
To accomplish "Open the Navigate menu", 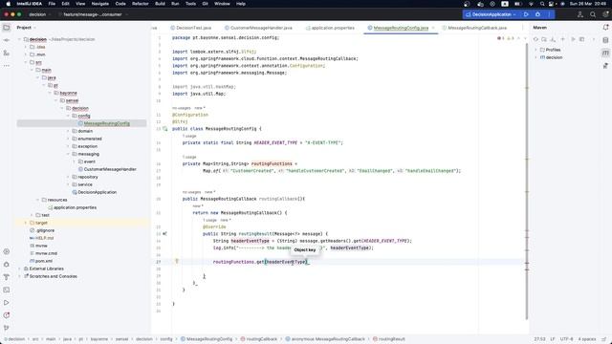I will (x=99, y=4).
